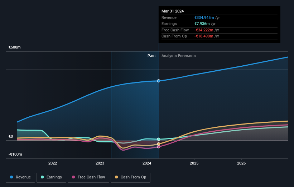Click the Revenue row label in tooltip
This screenshot has height=187, width=294.
click(169, 17)
